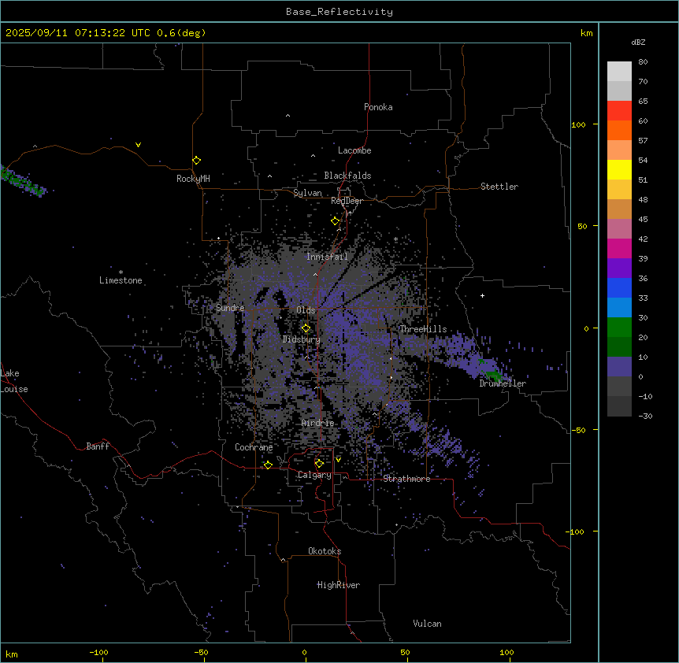The image size is (679, 663).
Task: Select the Calgary label
Action: pyautogui.click(x=314, y=475)
